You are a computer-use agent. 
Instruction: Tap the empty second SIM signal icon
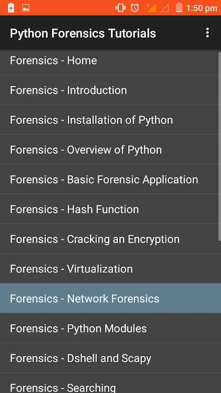pos(165,8)
